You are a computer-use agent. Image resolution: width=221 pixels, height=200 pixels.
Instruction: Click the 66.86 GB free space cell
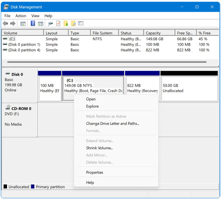185,39
